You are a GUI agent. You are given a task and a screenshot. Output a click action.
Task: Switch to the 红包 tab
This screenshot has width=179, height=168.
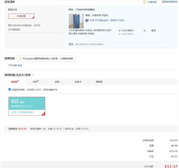(35, 82)
